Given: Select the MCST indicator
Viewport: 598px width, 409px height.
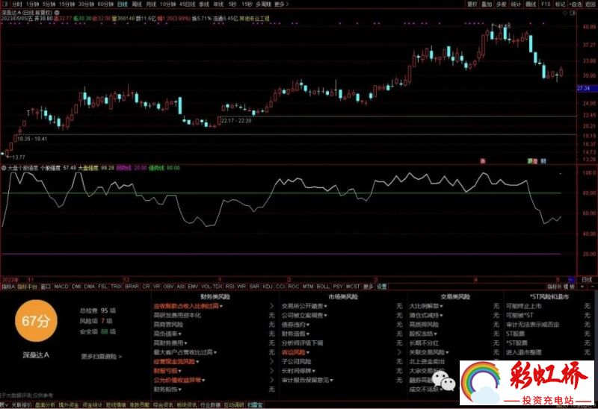Looking at the screenshot, I should click(352, 287).
